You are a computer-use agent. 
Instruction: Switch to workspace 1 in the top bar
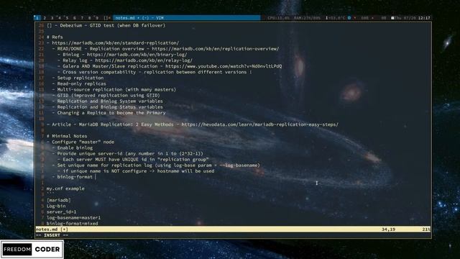(x=37, y=18)
